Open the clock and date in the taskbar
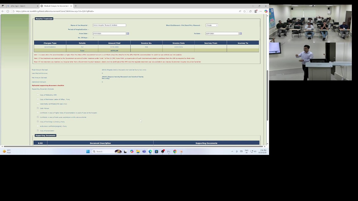This screenshot has height=201, width=358. (x=262, y=152)
